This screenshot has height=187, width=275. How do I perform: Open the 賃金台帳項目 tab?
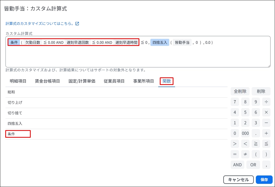(x=47, y=81)
